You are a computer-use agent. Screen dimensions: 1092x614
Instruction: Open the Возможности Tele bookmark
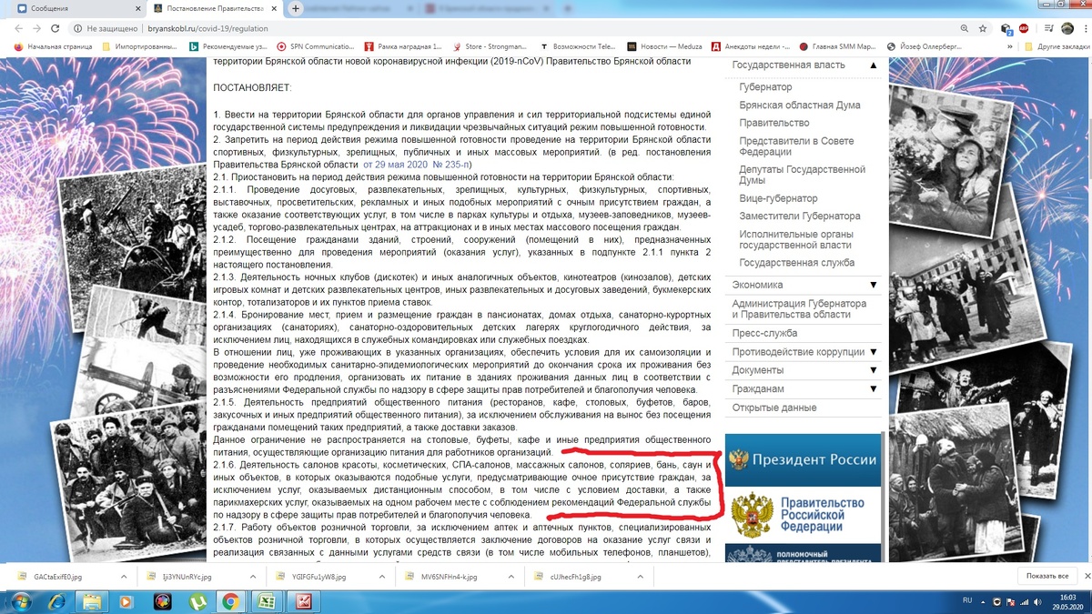[577, 45]
